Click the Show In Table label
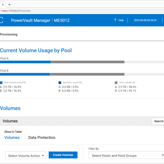The image size is (164, 164). point(13,132)
